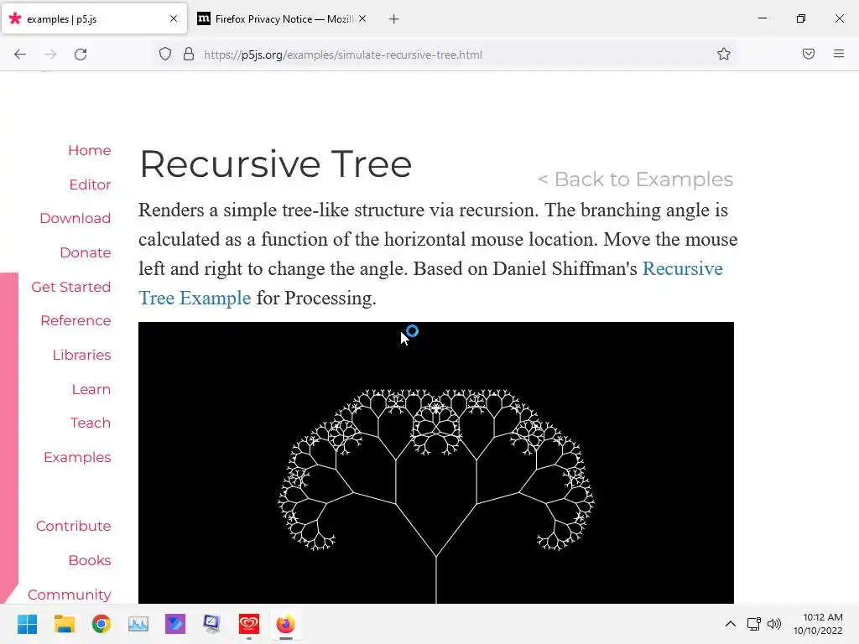The height and width of the screenshot is (644, 859).
Task: Switch to the examples | p5.js tab
Action: (x=94, y=18)
